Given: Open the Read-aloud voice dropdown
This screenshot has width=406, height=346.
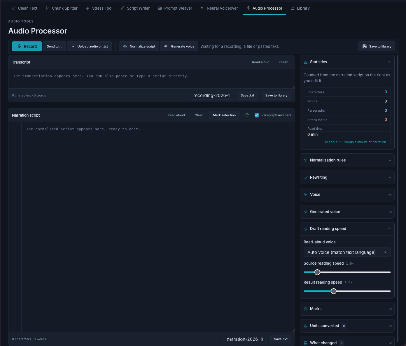Looking at the screenshot, I should pyautogui.click(x=347, y=252).
